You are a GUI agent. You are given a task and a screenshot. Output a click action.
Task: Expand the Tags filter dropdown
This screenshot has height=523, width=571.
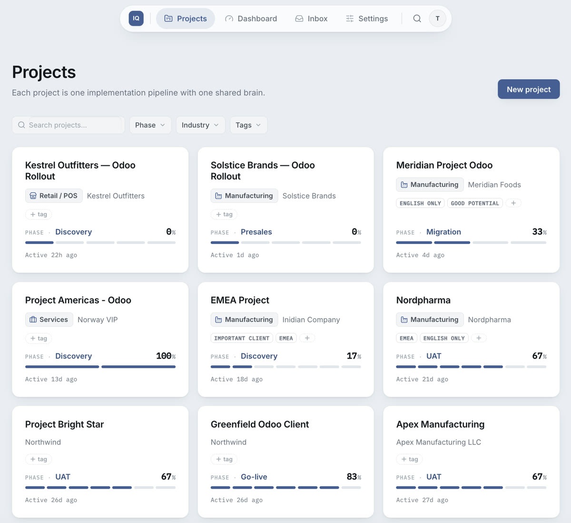coord(248,125)
